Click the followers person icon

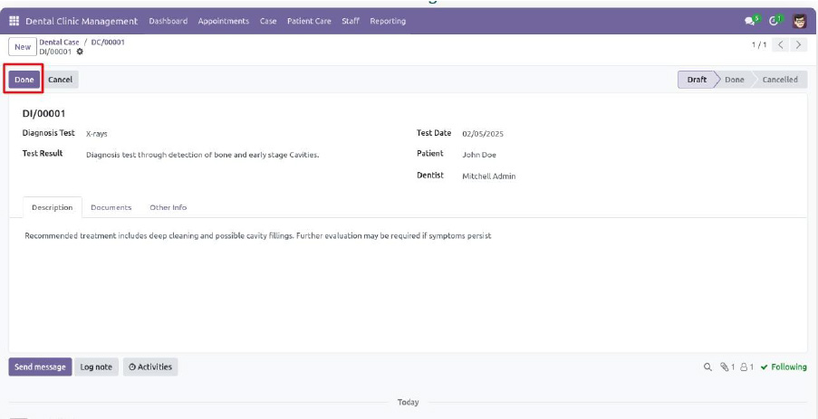[x=745, y=367]
